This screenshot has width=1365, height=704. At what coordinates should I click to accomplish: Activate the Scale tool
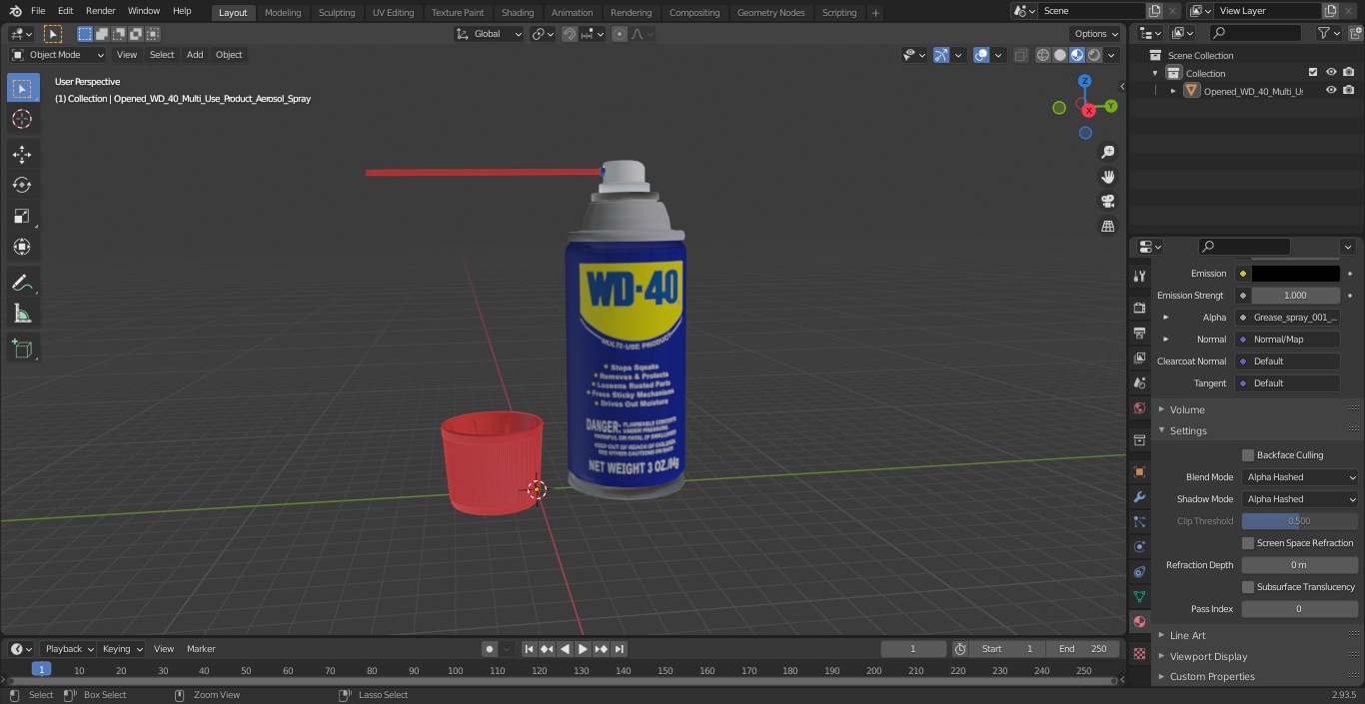(22, 216)
